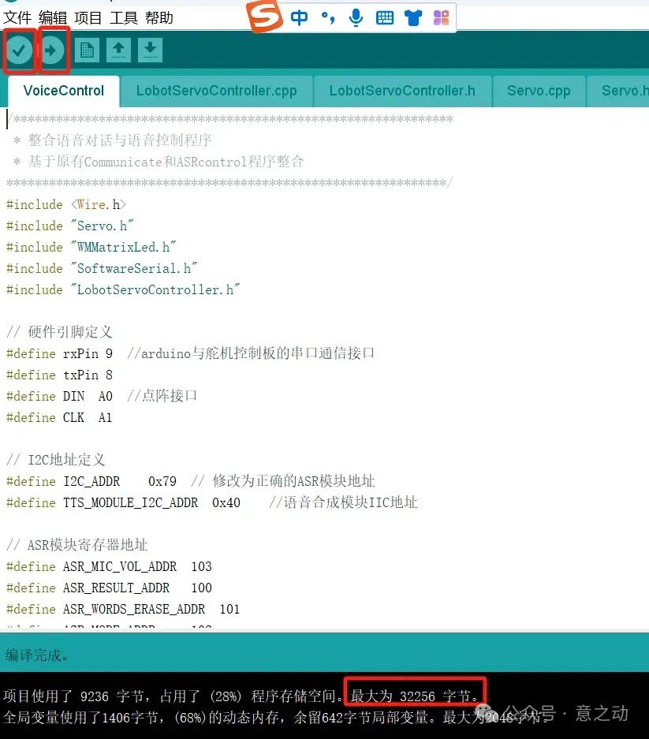Switch to the LobotServoController.h tab

coord(402,91)
